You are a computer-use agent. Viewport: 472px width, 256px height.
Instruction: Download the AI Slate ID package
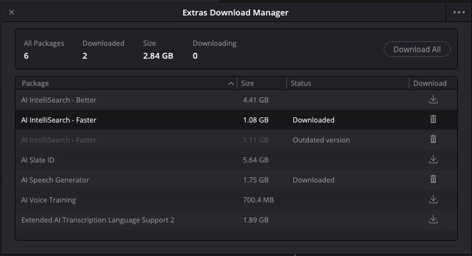tap(433, 159)
